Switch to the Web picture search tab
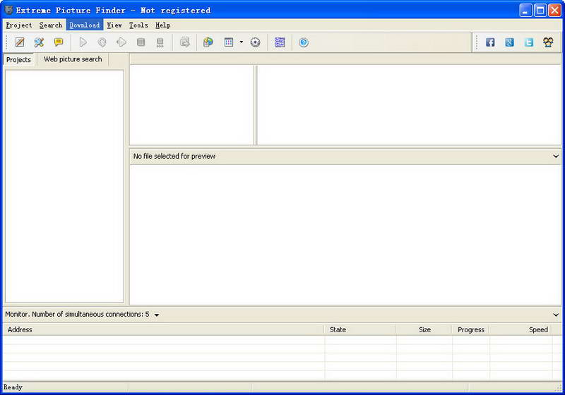The height and width of the screenshot is (395, 565). click(x=73, y=59)
